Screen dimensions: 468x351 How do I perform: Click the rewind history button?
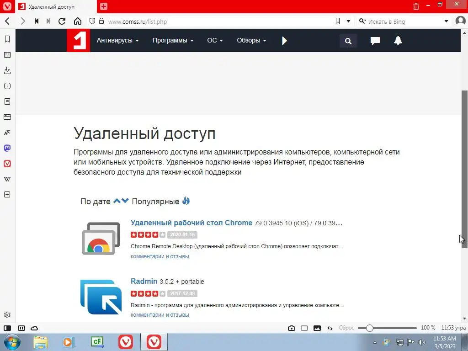pos(37,21)
